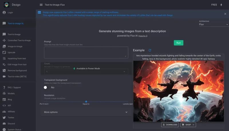Open the Architecture Flux dropdown
The image size is (229, 131).
click(x=213, y=24)
